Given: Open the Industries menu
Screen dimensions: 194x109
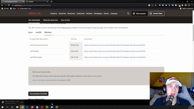Looking at the screenshot, I should [x=62, y=13].
